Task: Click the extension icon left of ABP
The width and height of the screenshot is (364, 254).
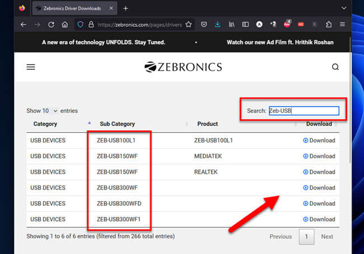Action: tap(273, 25)
